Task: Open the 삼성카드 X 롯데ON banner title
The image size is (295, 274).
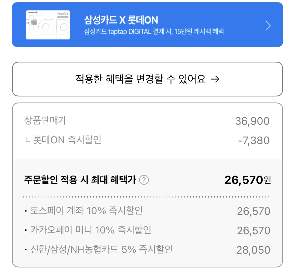Action: (121, 20)
